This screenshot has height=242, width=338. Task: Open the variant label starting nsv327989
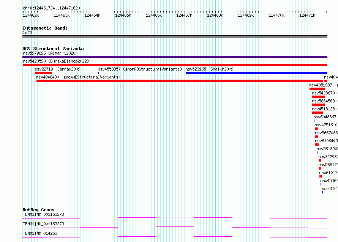coord(328,157)
